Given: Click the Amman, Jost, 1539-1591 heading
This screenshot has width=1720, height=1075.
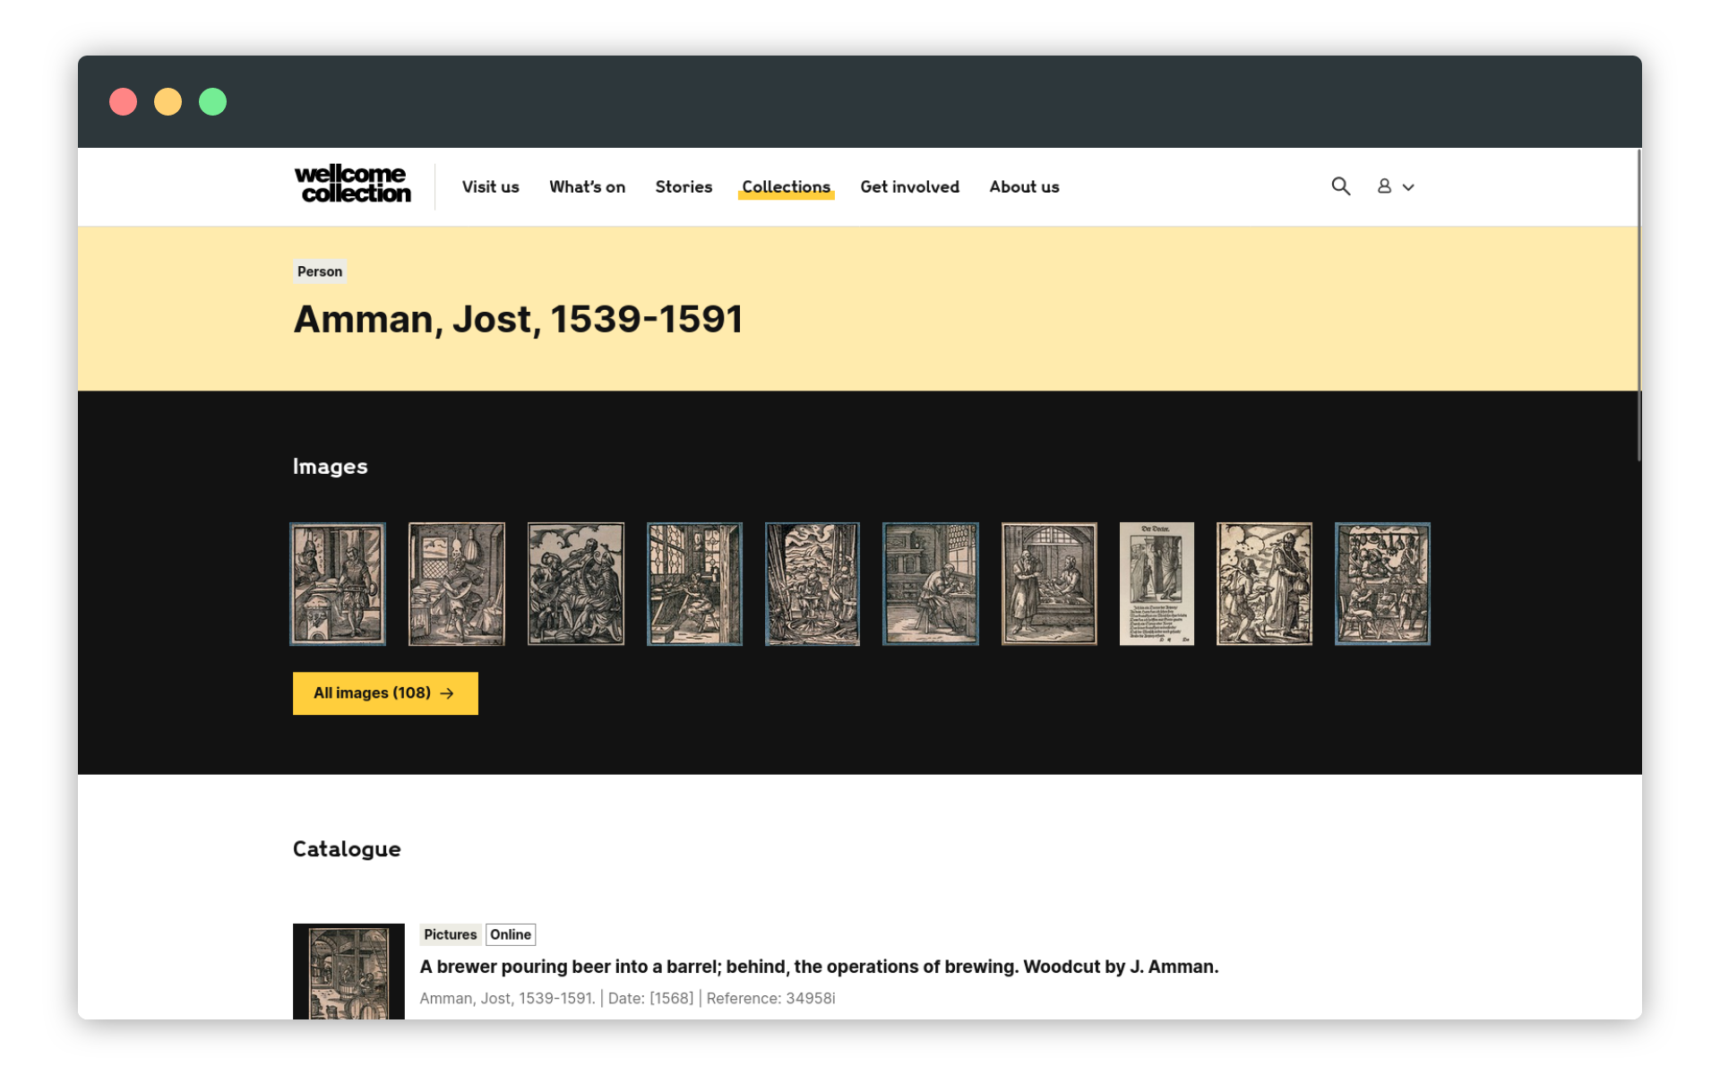Looking at the screenshot, I should pos(518,319).
